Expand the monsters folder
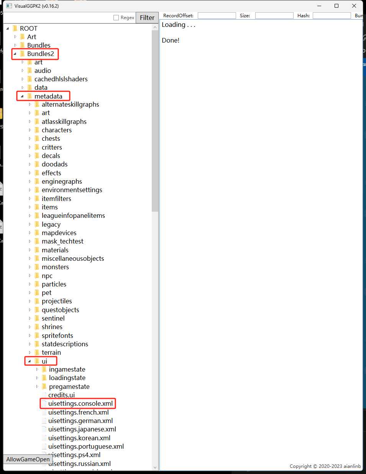The image size is (366, 474). 30,267
